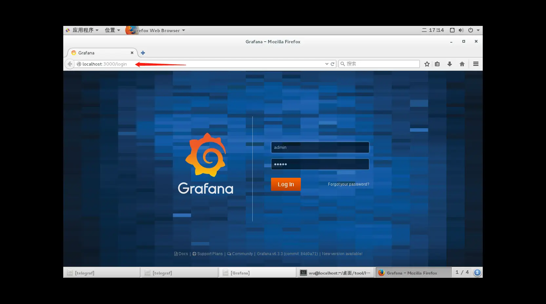Close the Firefox window
The width and height of the screenshot is (546, 304).
click(476, 41)
